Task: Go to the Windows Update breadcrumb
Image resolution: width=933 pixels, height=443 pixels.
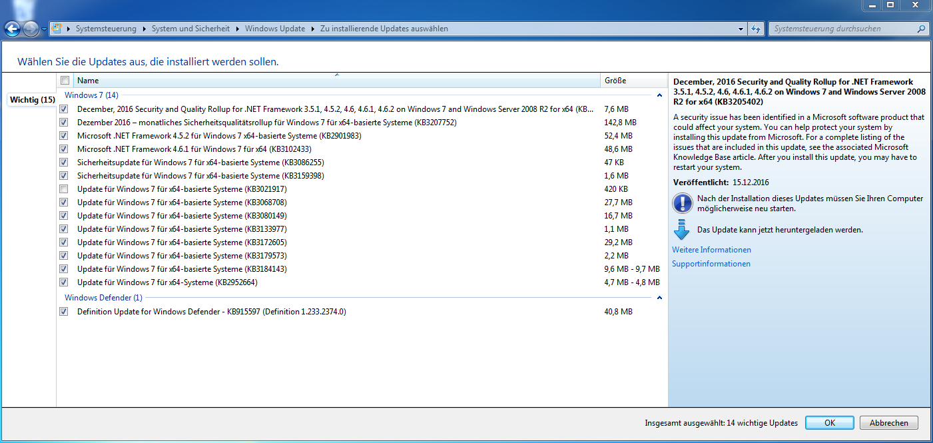Action: pyautogui.click(x=275, y=29)
